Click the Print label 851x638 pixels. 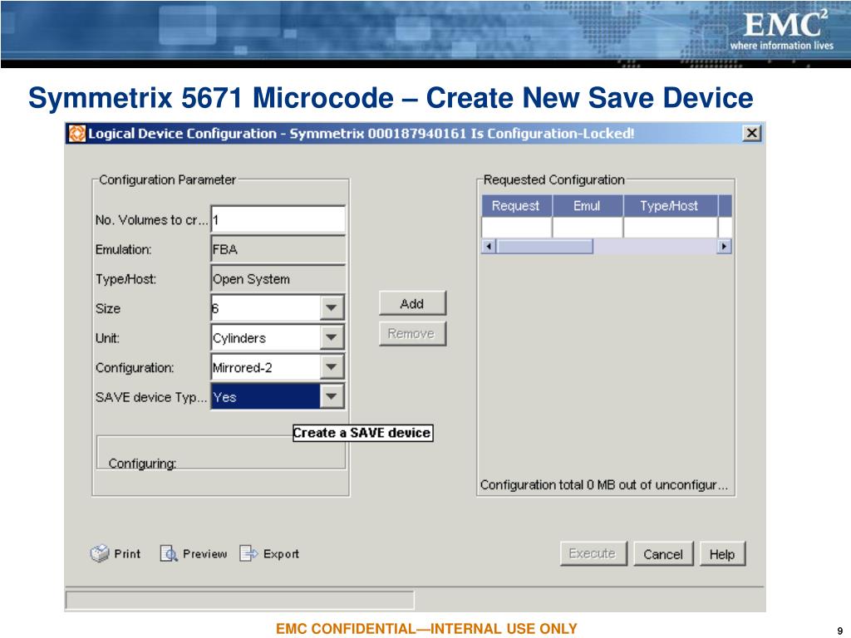127,554
